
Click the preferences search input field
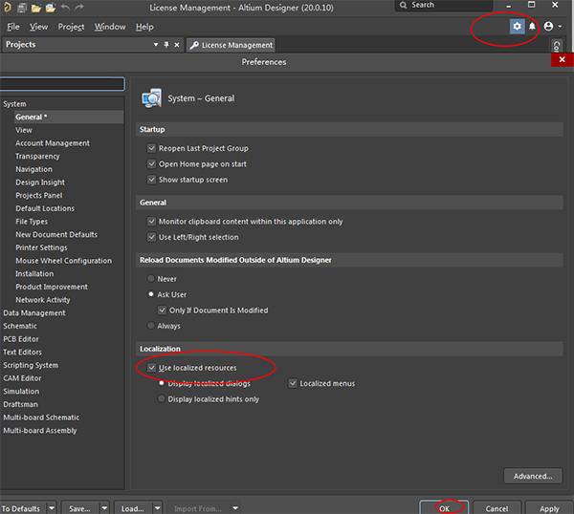point(62,84)
